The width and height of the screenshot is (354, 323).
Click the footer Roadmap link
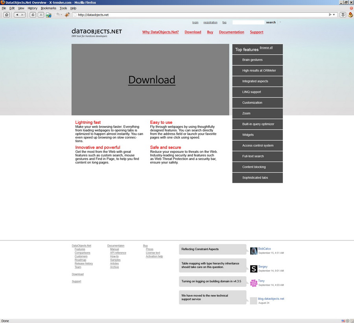point(80,260)
